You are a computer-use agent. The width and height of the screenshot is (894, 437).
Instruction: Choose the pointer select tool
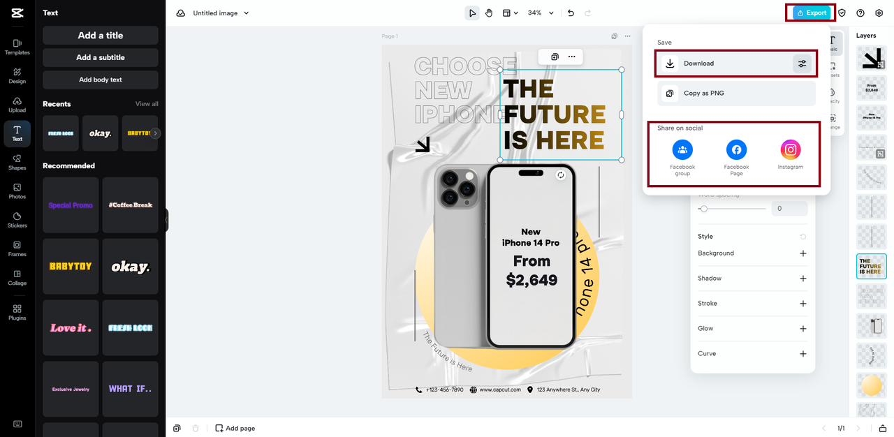tap(473, 13)
